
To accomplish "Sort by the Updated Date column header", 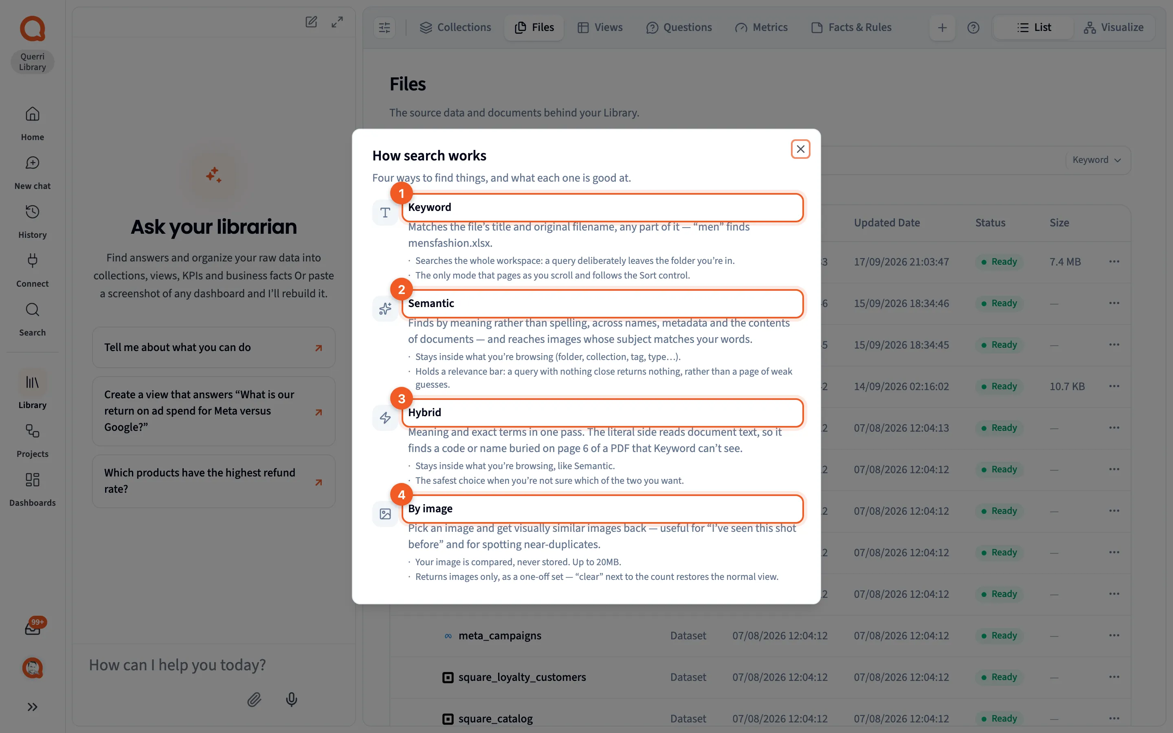I will click(887, 223).
